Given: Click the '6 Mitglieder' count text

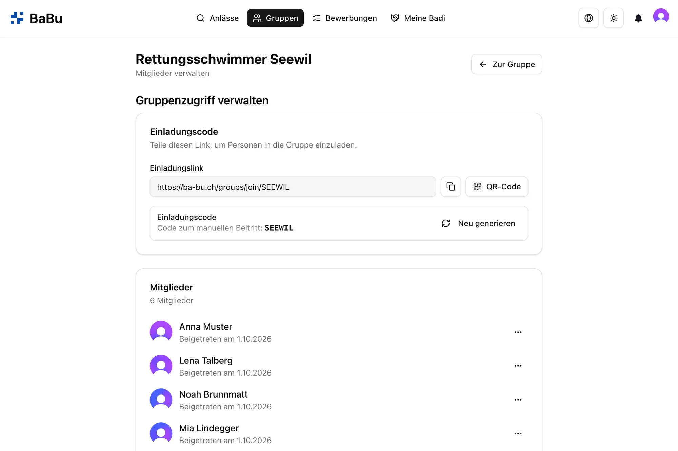Looking at the screenshot, I should pyautogui.click(x=172, y=301).
